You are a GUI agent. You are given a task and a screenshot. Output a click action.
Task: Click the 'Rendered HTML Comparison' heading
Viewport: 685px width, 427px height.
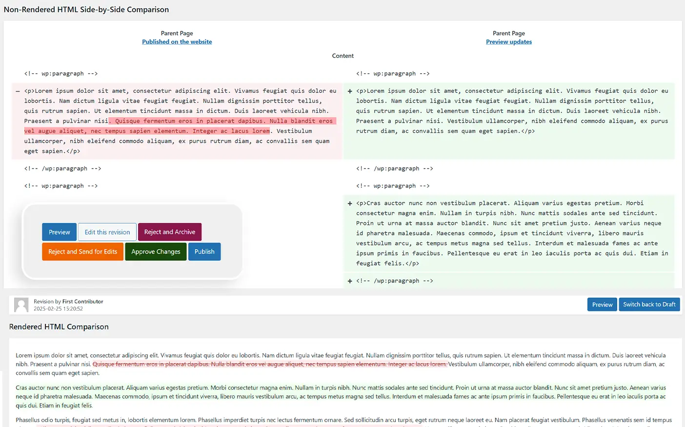click(59, 326)
